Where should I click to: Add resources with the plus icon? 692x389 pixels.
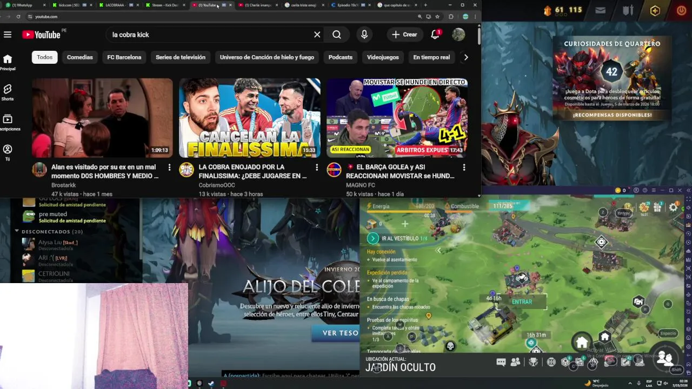pos(405,224)
